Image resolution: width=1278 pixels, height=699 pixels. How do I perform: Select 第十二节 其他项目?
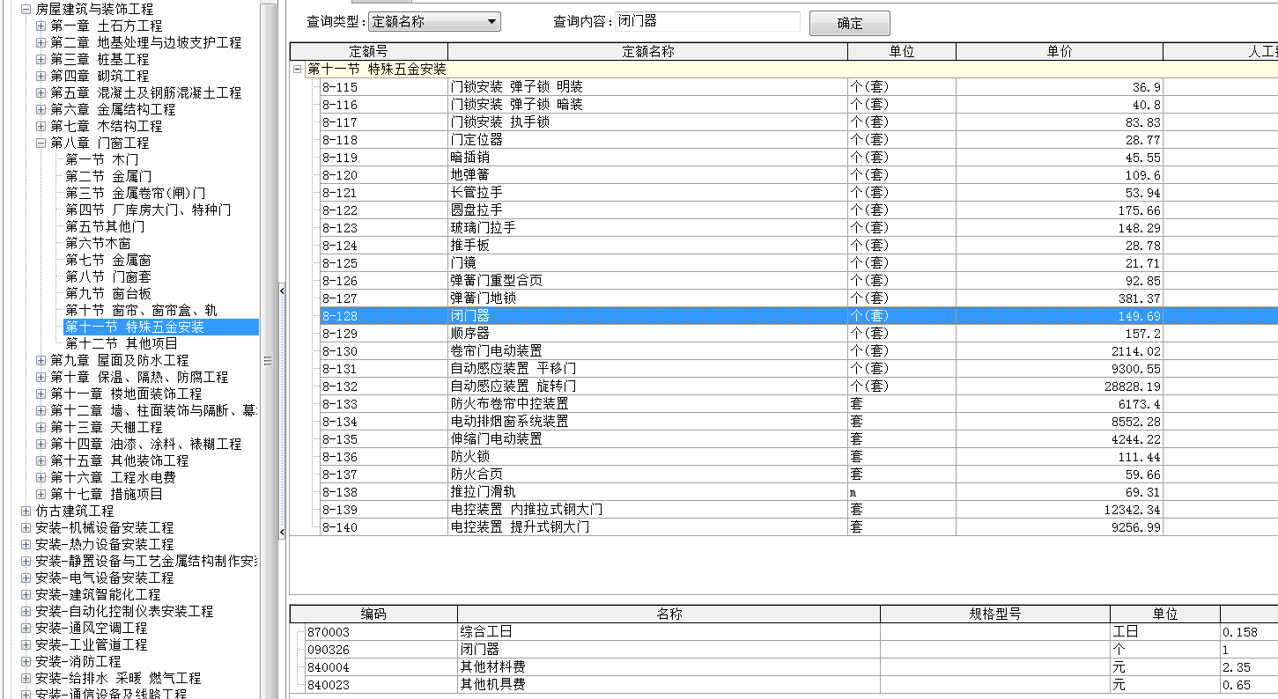[122, 343]
